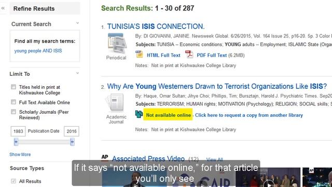Click the PDF Full Text icon
Screen dimensions: 332x187
pyautogui.click(x=189, y=55)
